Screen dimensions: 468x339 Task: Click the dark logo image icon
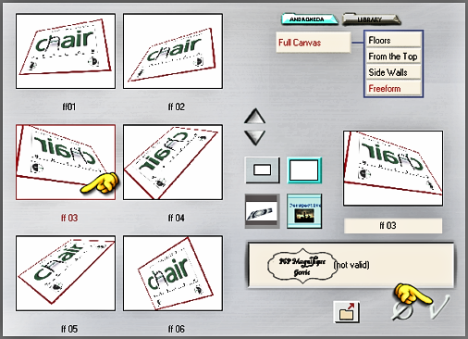[263, 211]
